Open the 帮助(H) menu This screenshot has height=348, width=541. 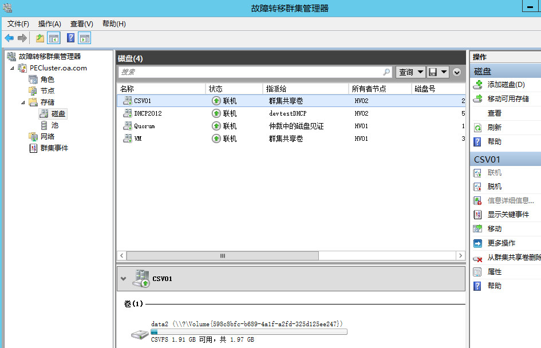click(x=114, y=24)
